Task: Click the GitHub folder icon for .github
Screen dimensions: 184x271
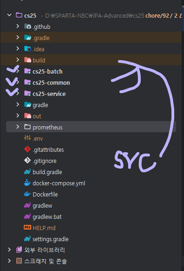Action: coord(27,27)
